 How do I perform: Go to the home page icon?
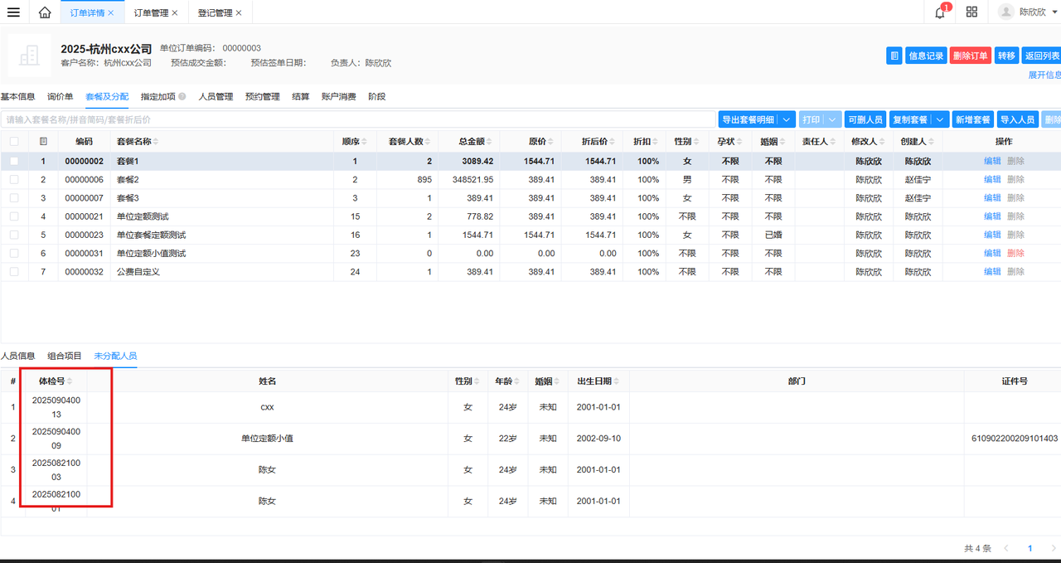45,12
